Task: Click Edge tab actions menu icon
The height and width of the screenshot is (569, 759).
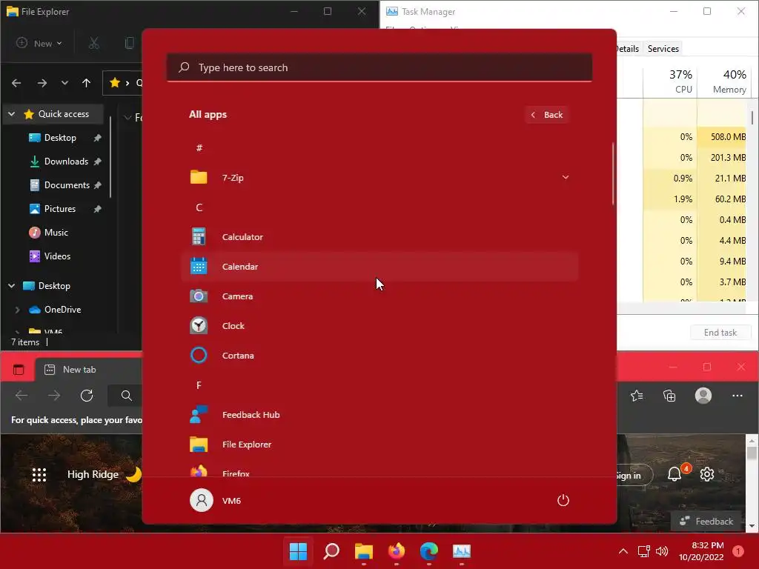Action: pyautogui.click(x=19, y=370)
